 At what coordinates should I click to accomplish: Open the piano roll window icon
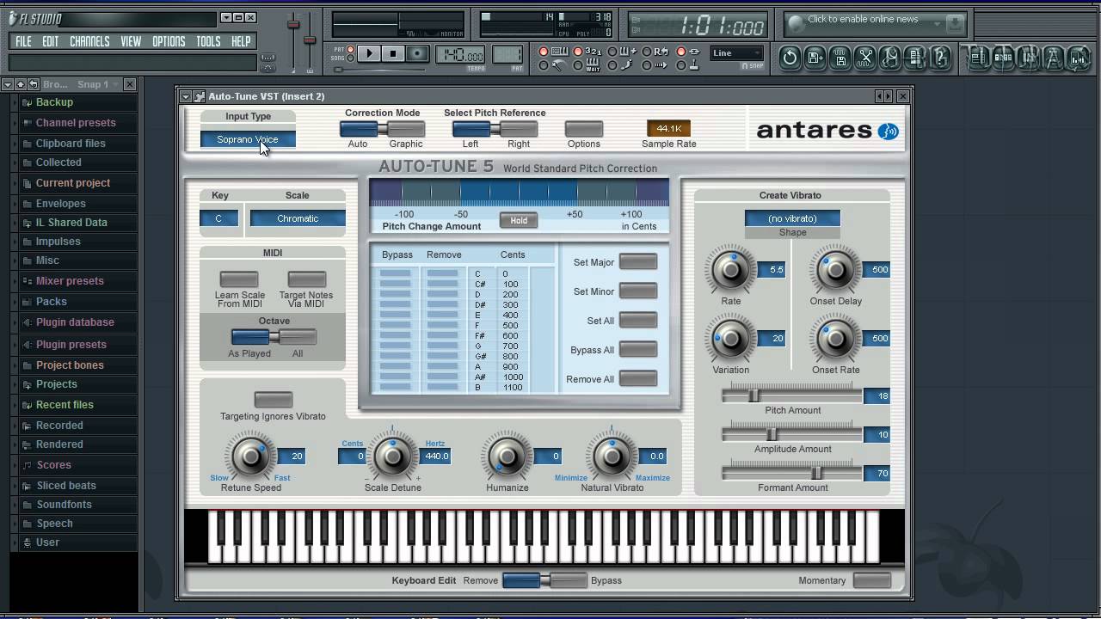[x=1028, y=58]
